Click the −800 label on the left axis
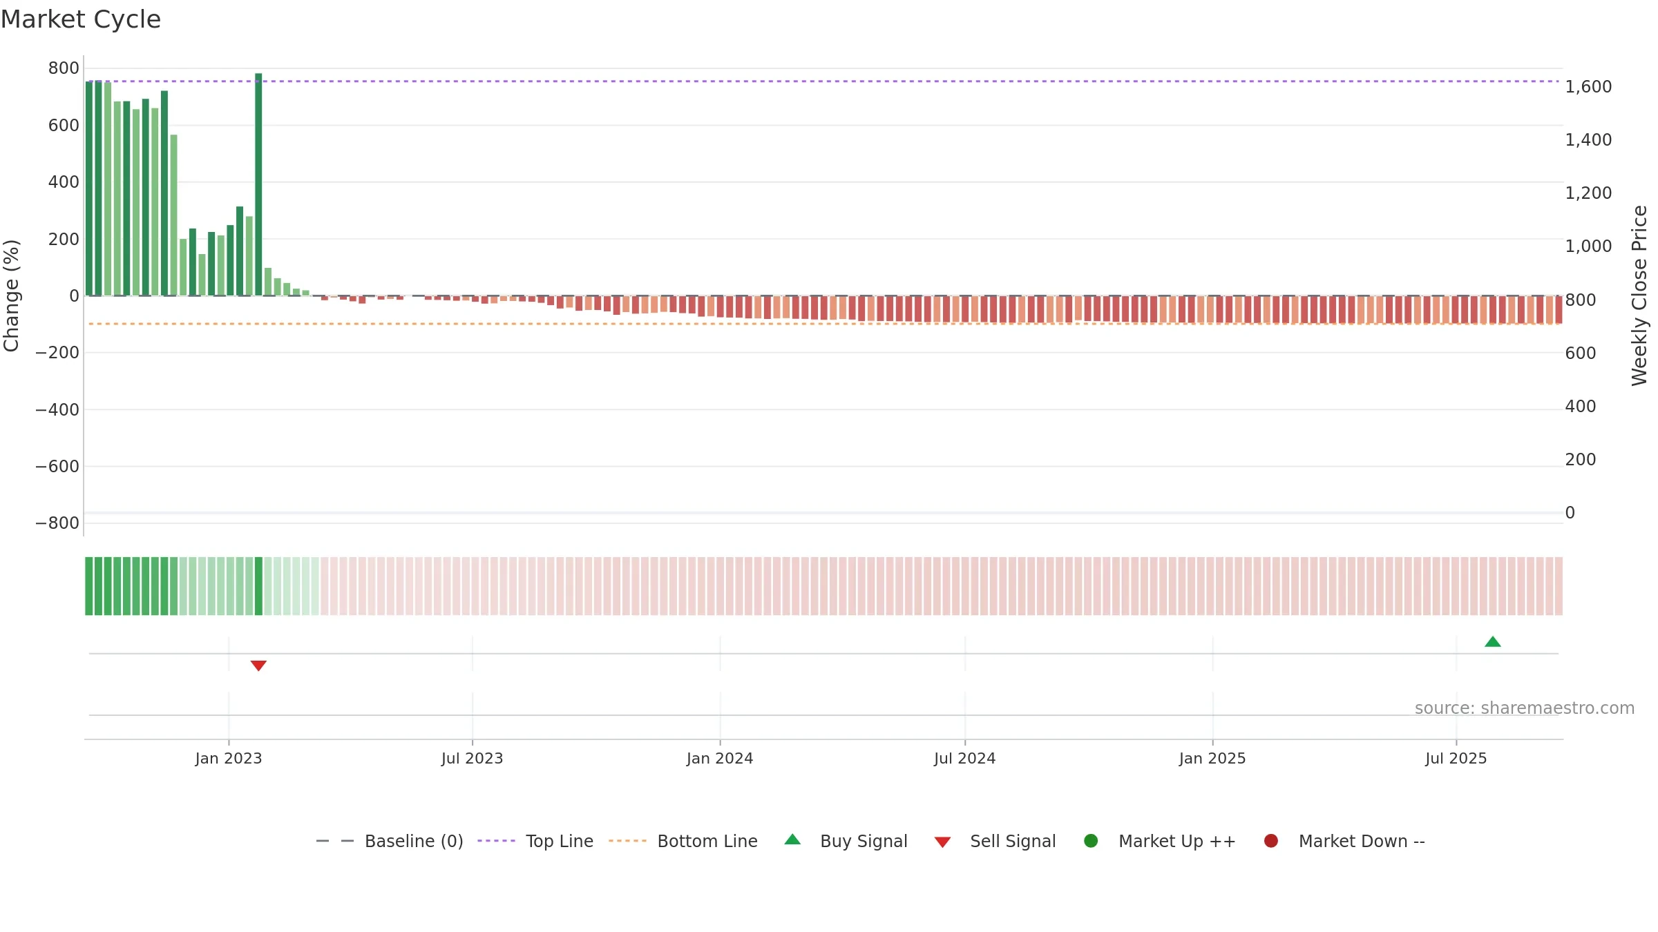Image resolution: width=1658 pixels, height=932 pixels. point(57,523)
